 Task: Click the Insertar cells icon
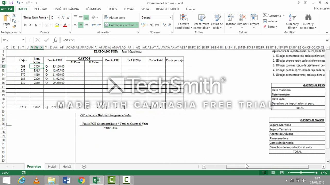231,17
